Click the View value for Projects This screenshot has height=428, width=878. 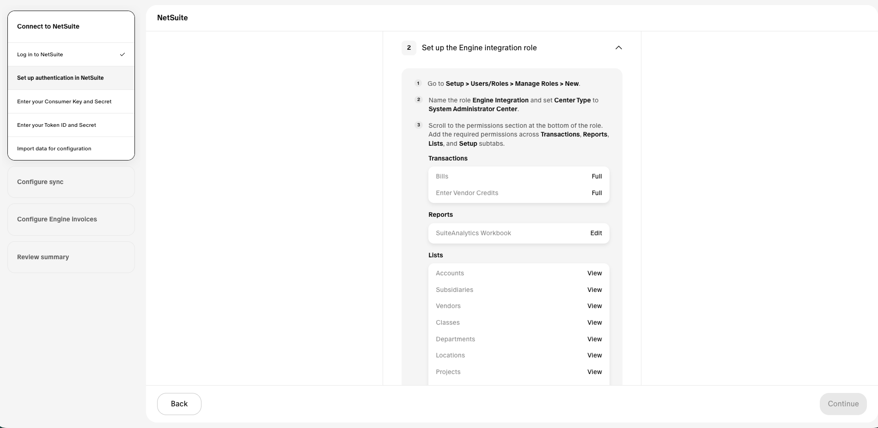pos(595,372)
